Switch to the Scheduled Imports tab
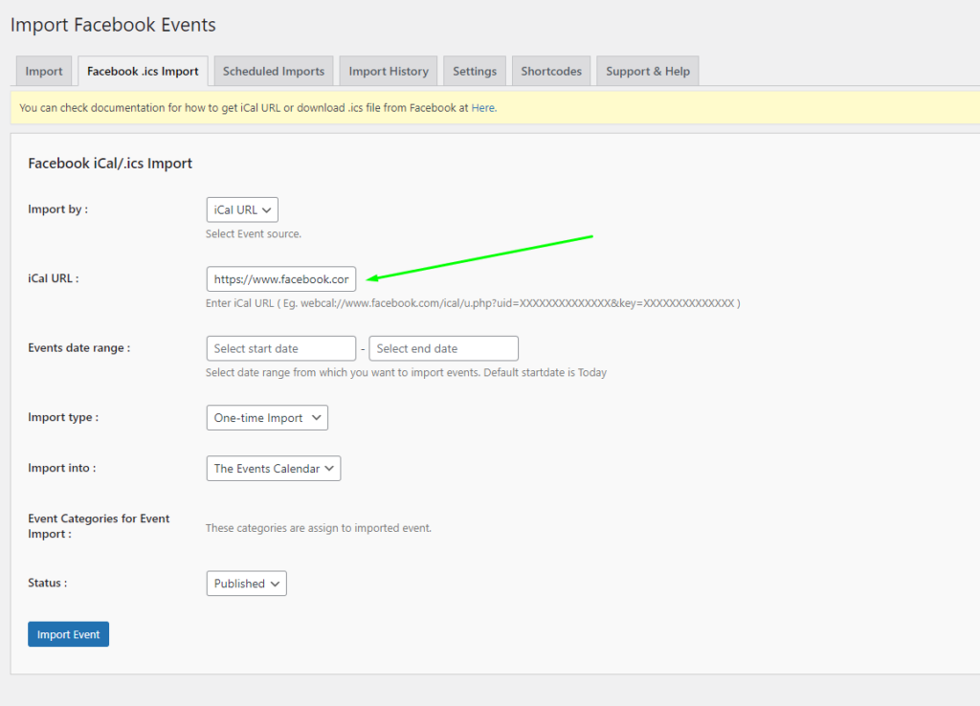Image resolution: width=980 pixels, height=706 pixels. 273,70
